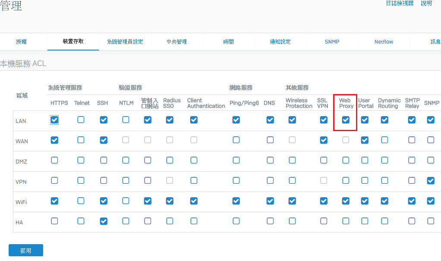Toggle HTTPS checkbox for LAN zone

coord(54,120)
